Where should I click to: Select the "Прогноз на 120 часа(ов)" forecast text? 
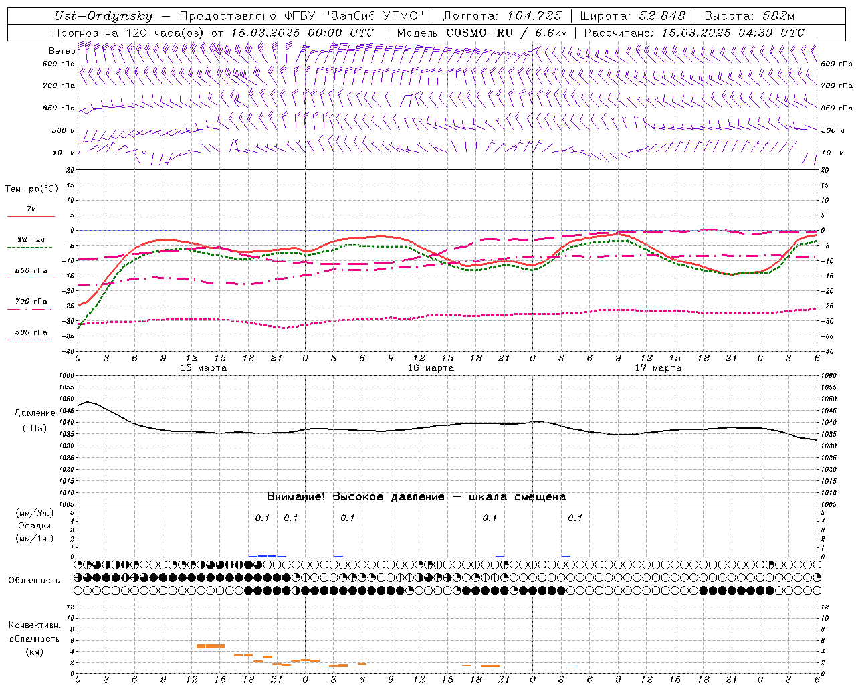tap(129, 33)
